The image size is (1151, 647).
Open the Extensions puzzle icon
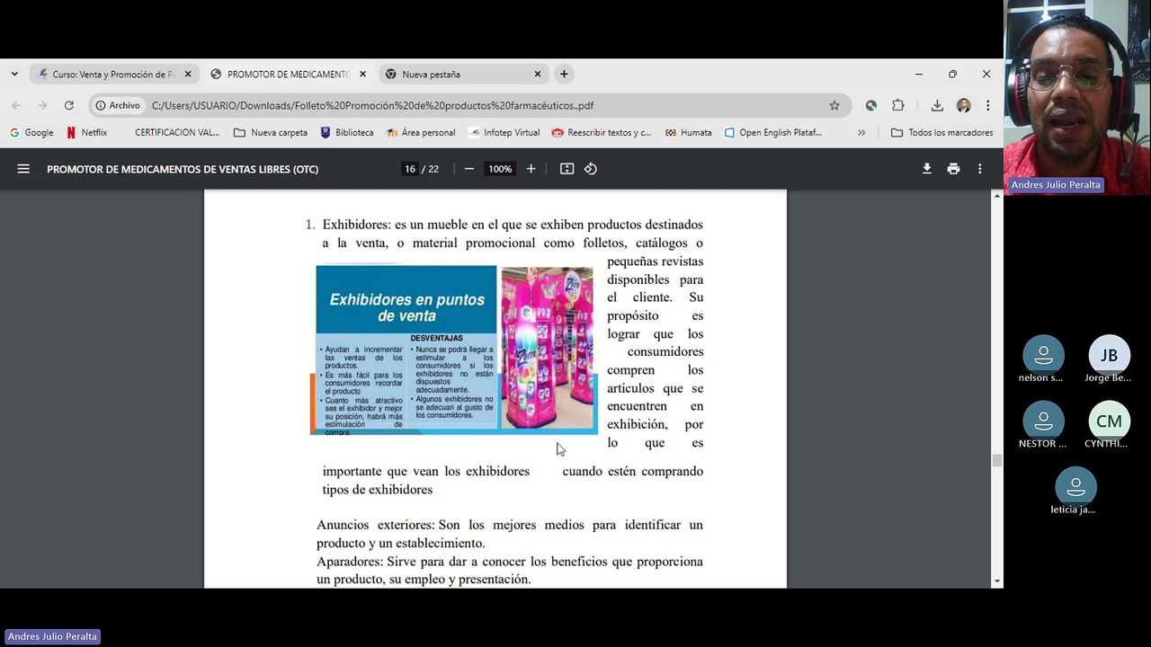897,105
